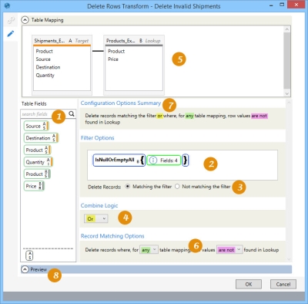This screenshot has width=308, height=304.
Task: Select the Price field chip
Action: pos(34,186)
